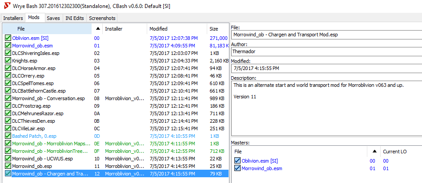This screenshot has width=422, height=183.
Task: Click the Author field containing Thermador
Action: tap(326, 51)
